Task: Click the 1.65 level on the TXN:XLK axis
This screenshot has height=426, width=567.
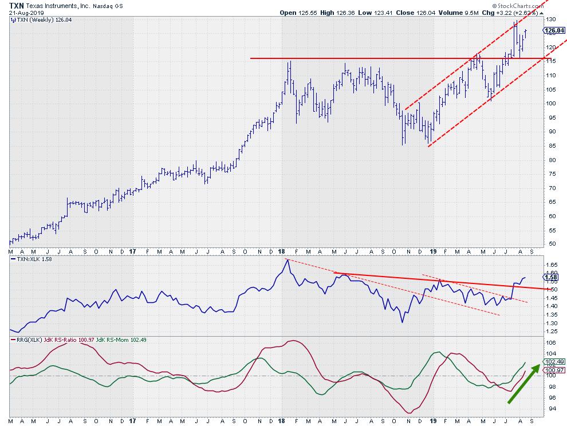Action: 551,265
